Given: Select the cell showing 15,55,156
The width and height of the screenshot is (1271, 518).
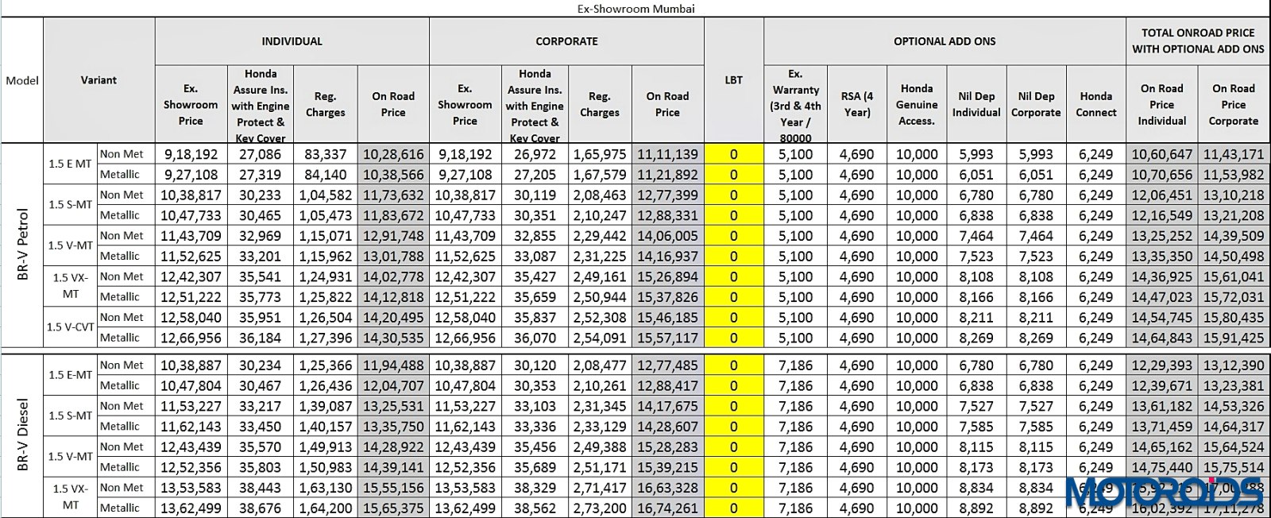Looking at the screenshot, I should (x=393, y=488).
